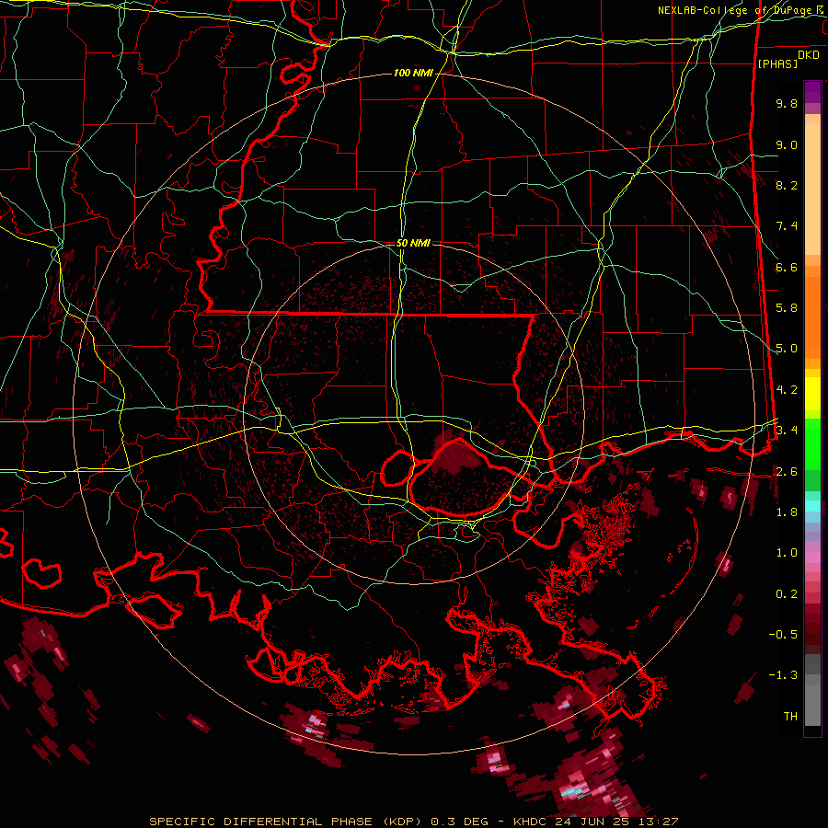Click the 8.2 legend value
This screenshot has width=828, height=828.
[x=787, y=185]
